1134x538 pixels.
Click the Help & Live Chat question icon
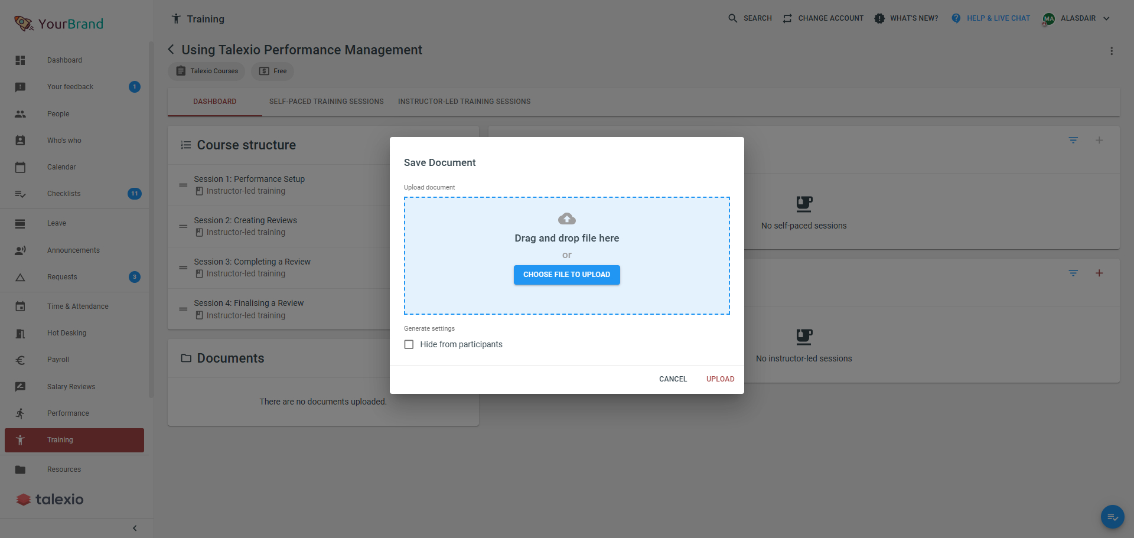(x=956, y=18)
